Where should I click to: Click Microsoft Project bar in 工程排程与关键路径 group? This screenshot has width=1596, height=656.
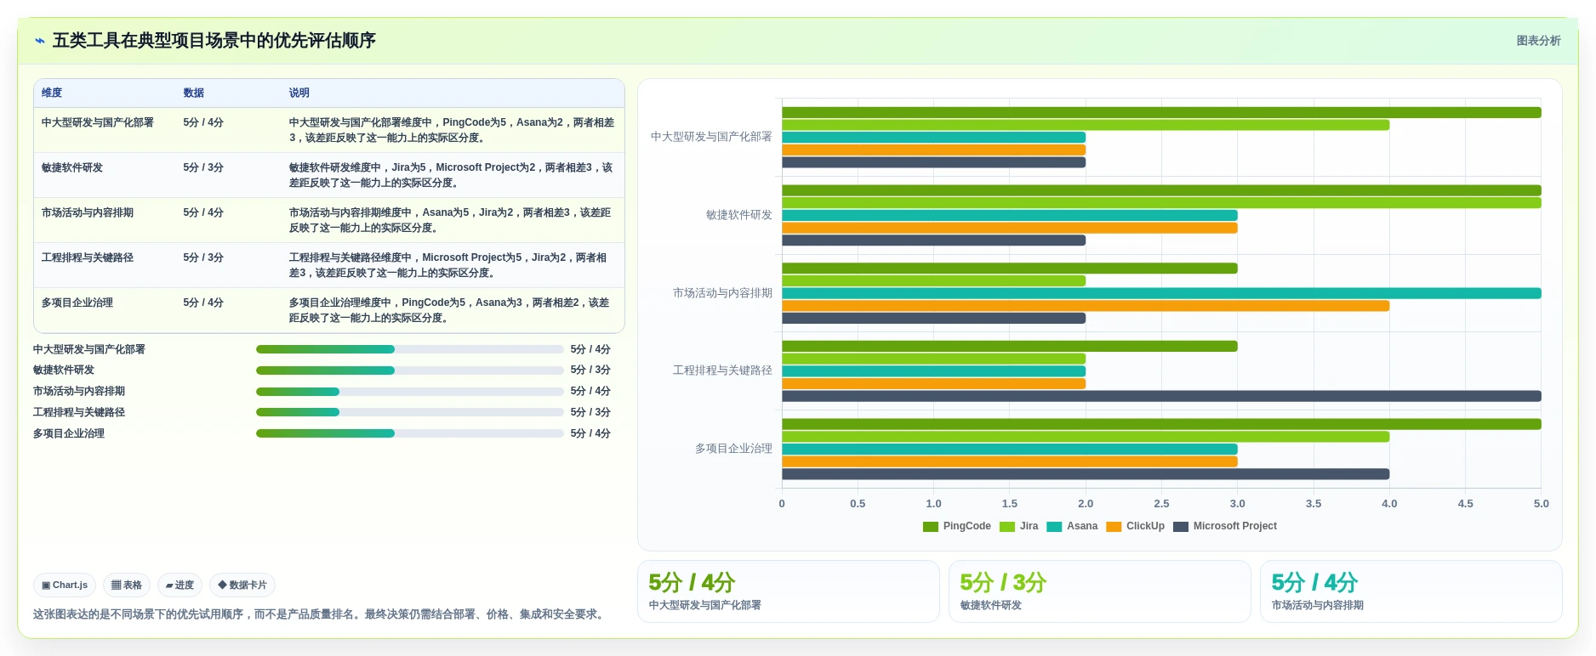pos(1161,396)
